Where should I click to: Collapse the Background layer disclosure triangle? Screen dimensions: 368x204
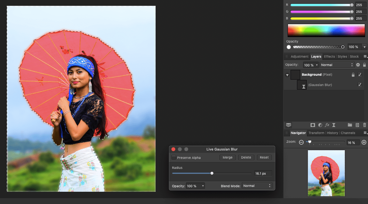[287, 75]
